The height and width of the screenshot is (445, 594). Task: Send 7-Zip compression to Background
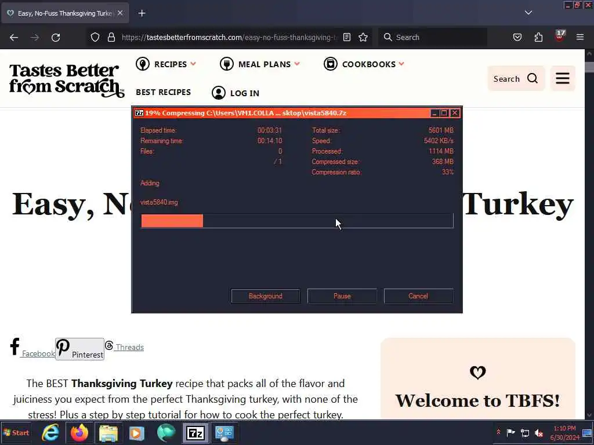pyautogui.click(x=266, y=296)
